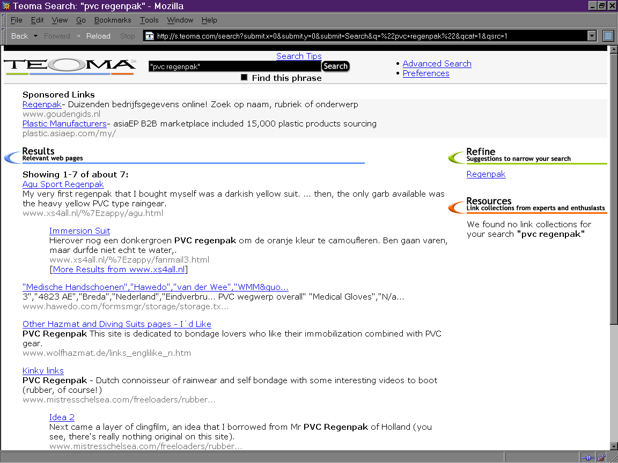
Task: Click the Teoma Search button
Action: (x=335, y=66)
